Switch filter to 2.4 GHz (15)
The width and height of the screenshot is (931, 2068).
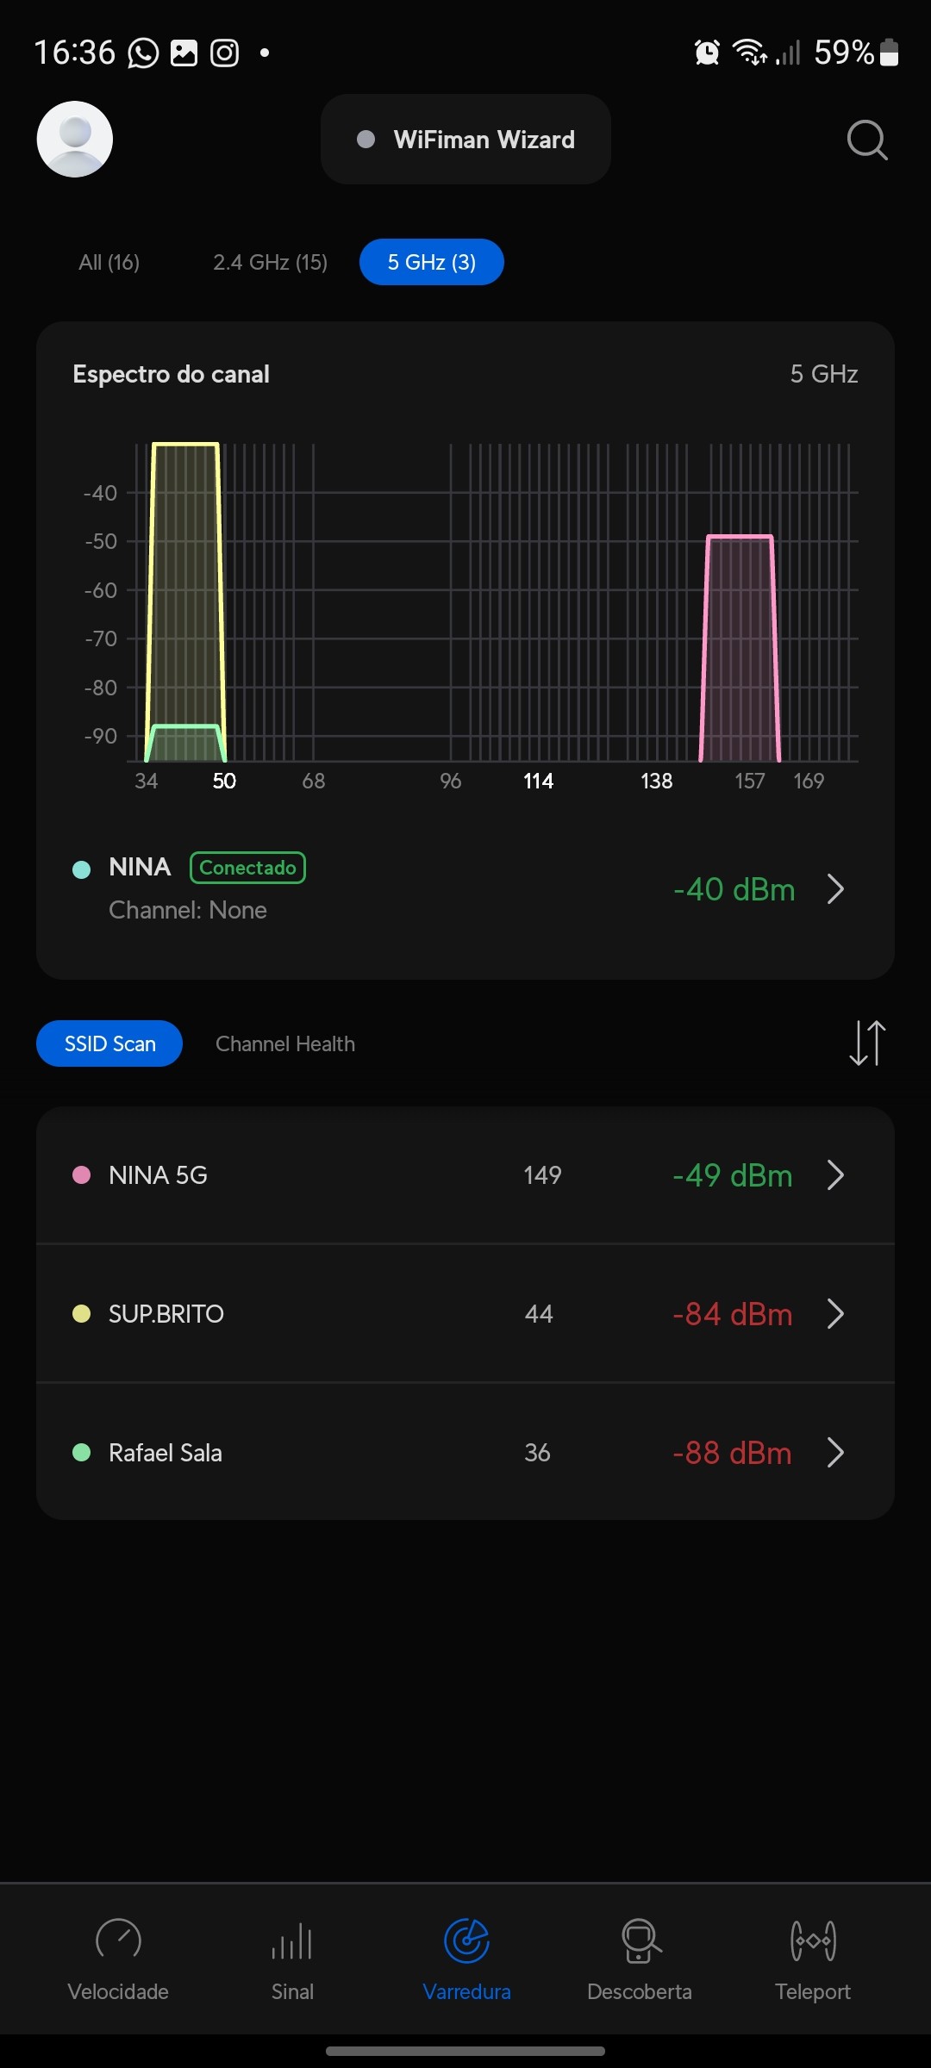pos(270,262)
